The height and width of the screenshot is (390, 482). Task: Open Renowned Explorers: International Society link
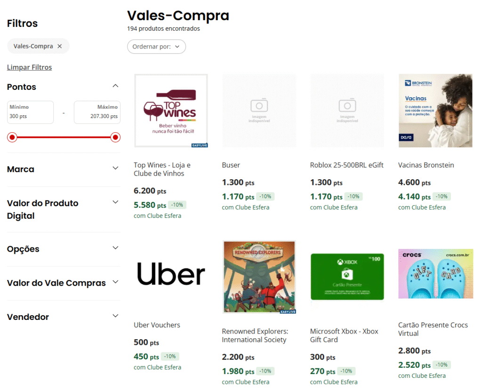coord(255,335)
